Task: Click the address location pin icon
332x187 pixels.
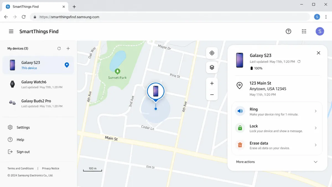Action: pyautogui.click(x=240, y=85)
